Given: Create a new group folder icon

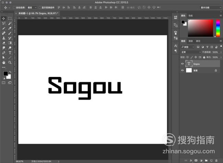Looking at the screenshot, I should tap(206, 161).
